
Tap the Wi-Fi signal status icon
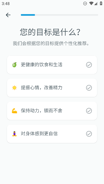coord(91,3)
